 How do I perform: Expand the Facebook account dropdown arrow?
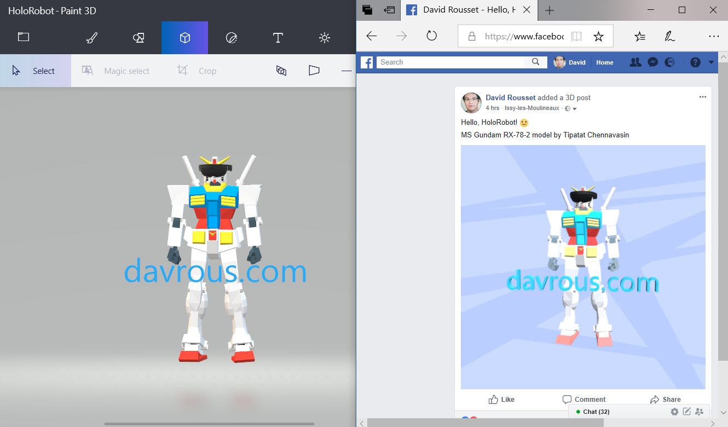[712, 62]
